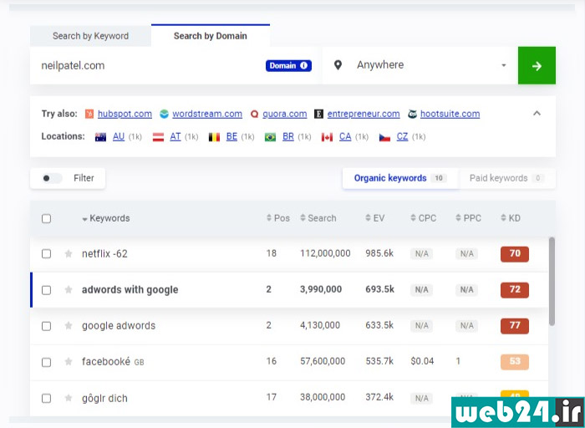This screenshot has height=428, width=585.
Task: Toggle the Filter switch
Action: [x=52, y=178]
